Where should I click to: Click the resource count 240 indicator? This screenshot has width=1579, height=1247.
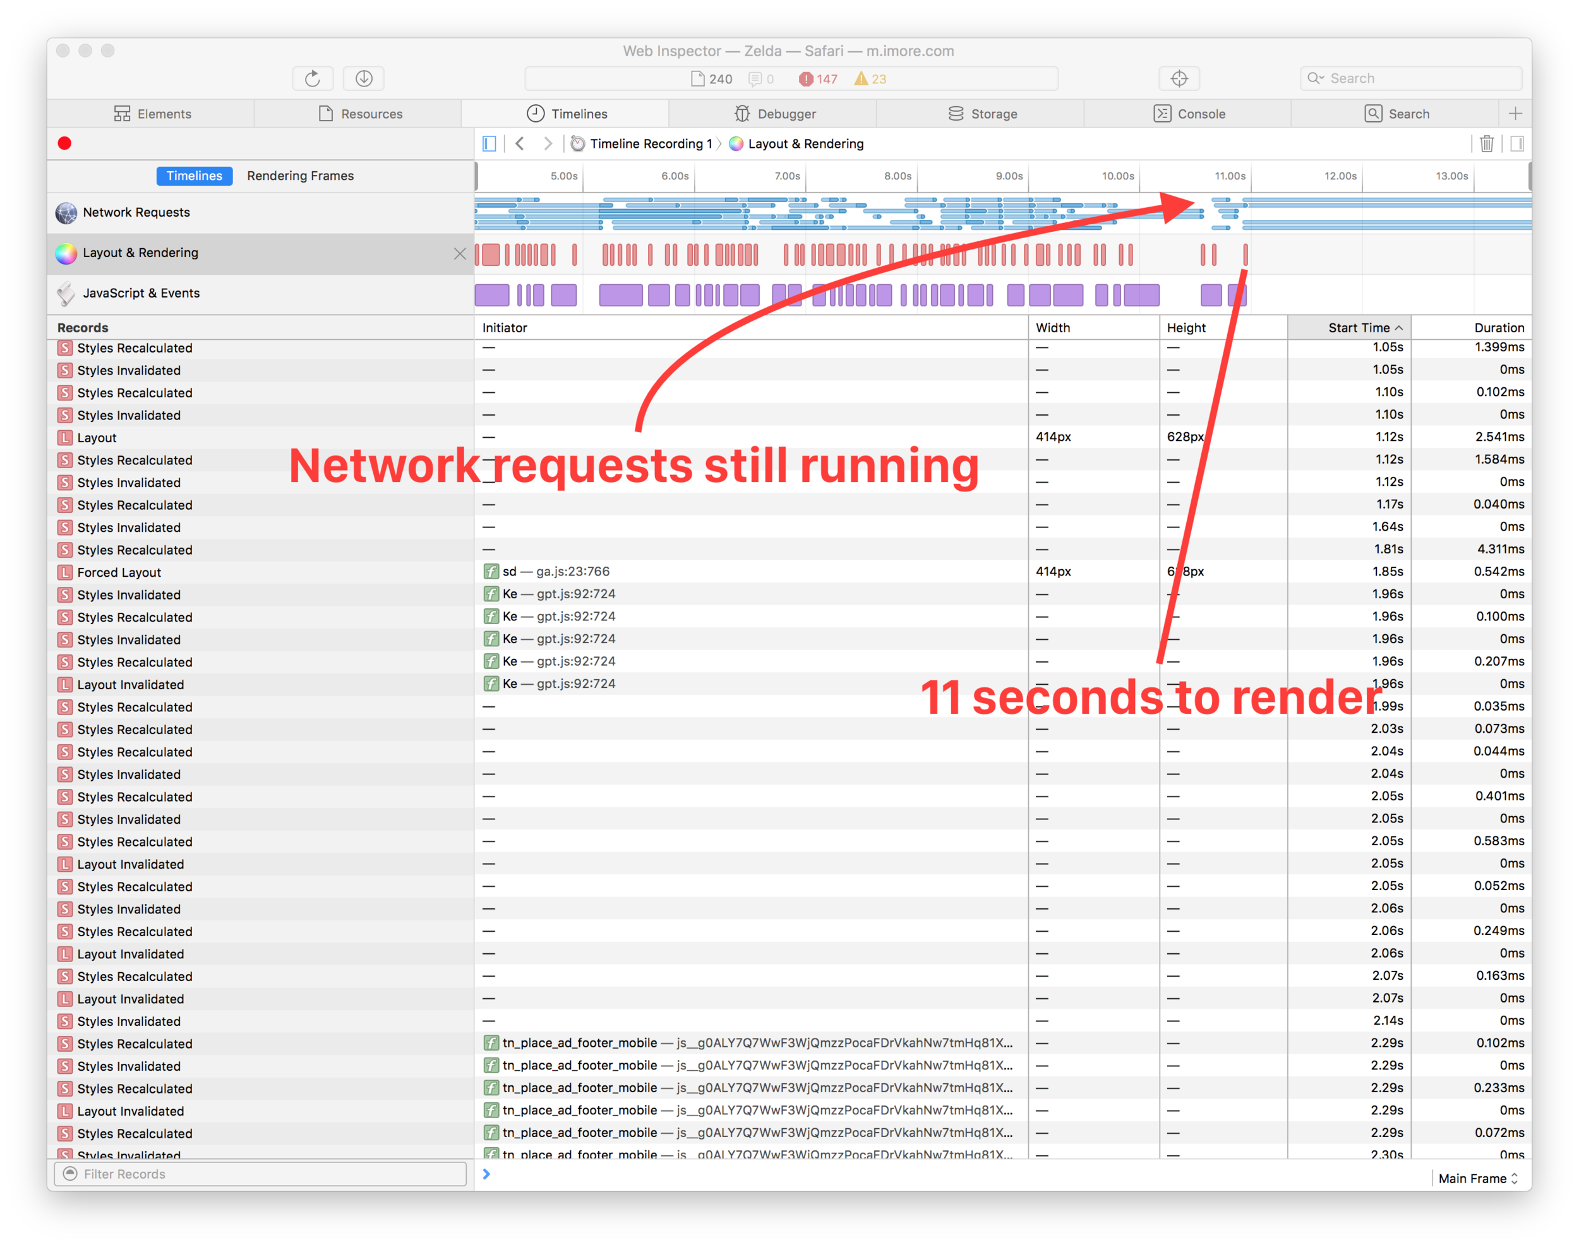712,79
